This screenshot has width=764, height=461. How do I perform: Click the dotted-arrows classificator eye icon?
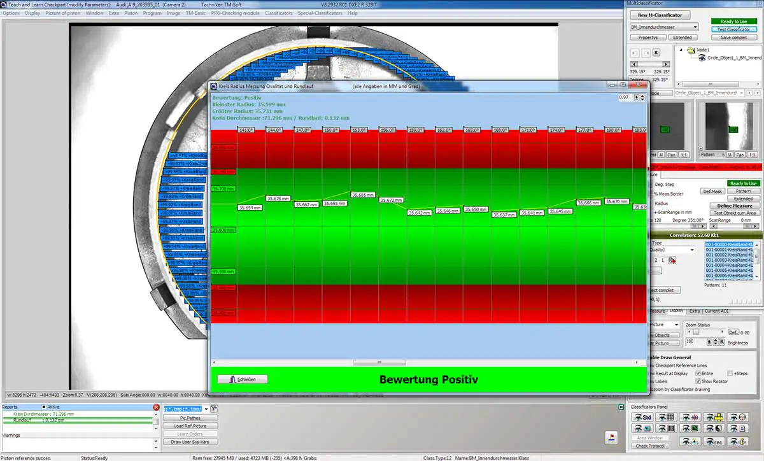click(x=690, y=441)
